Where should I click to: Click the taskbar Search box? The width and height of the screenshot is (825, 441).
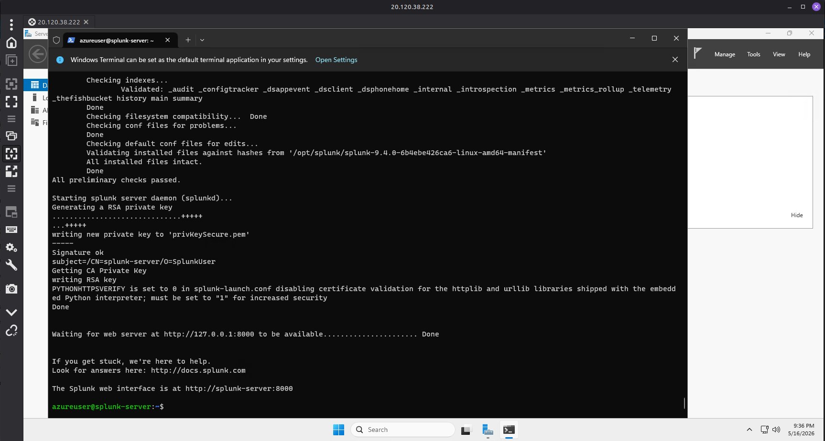tap(402, 430)
